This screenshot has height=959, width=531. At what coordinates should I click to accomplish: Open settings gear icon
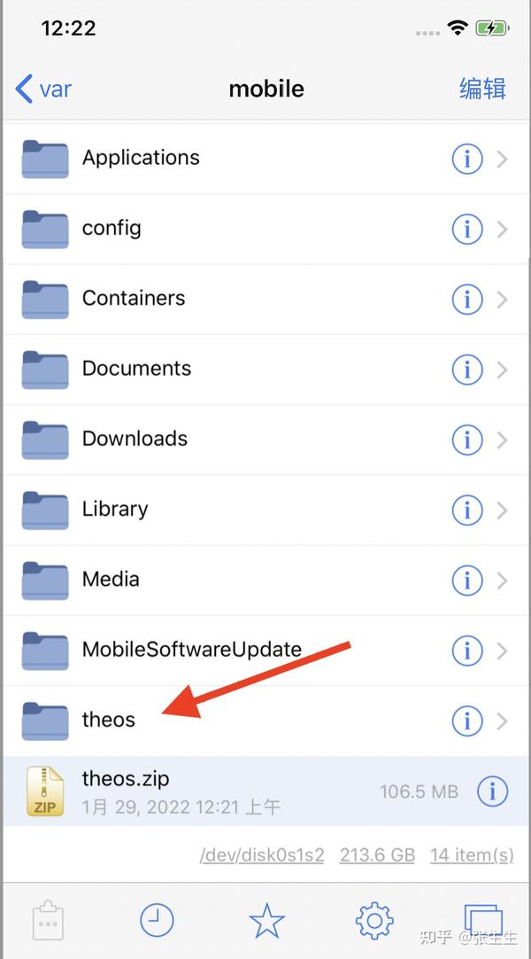point(374,920)
